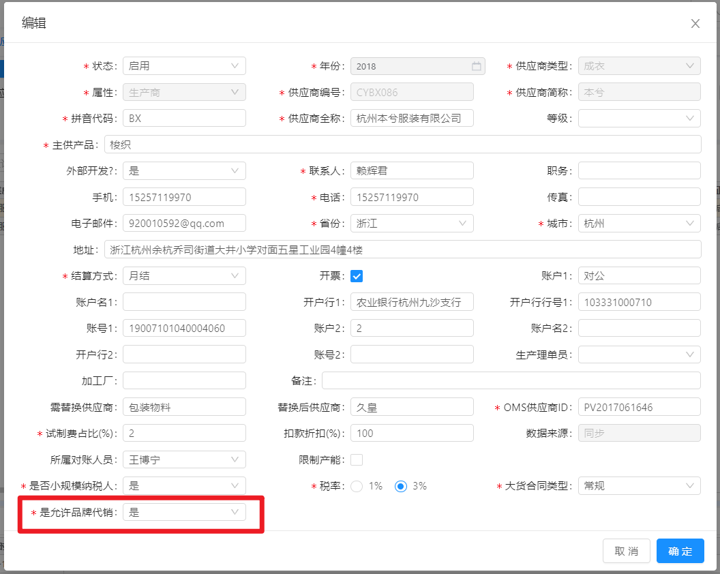
Task: Uncheck the 开票 checkbox
Action: pos(357,276)
